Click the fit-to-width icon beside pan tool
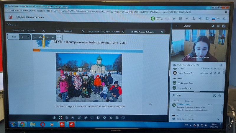Image resolution: width=236 pixels, height=133 pixels. click(x=40, y=37)
